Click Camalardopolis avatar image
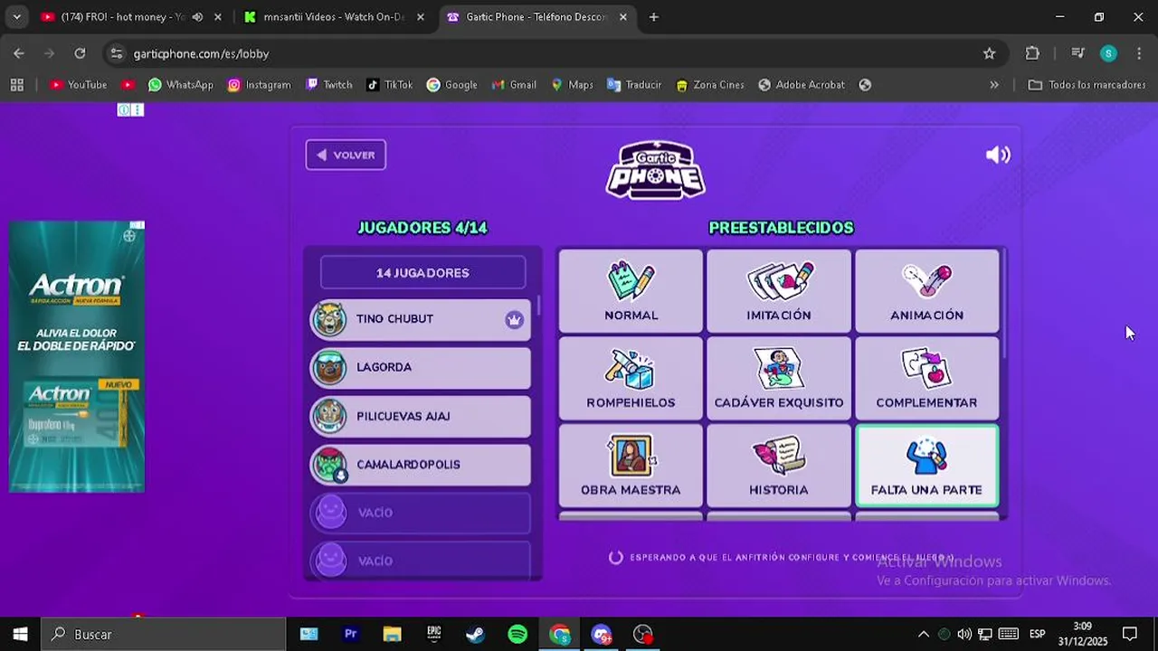Image resolution: width=1158 pixels, height=651 pixels. [x=329, y=465]
